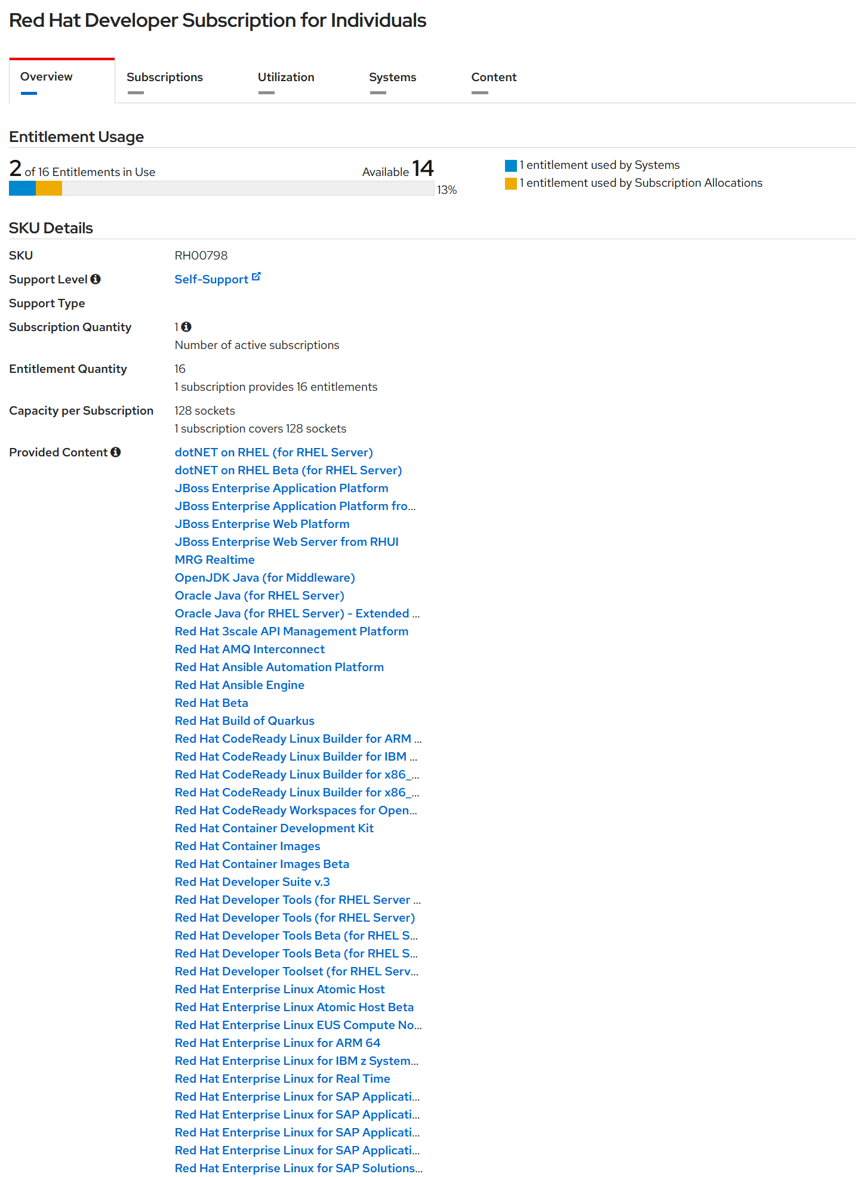Click the '128 sockets' capacity value
This screenshot has width=856, height=1177.
pos(205,410)
